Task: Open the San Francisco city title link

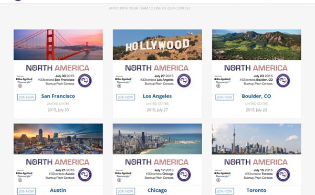Action: tap(58, 96)
